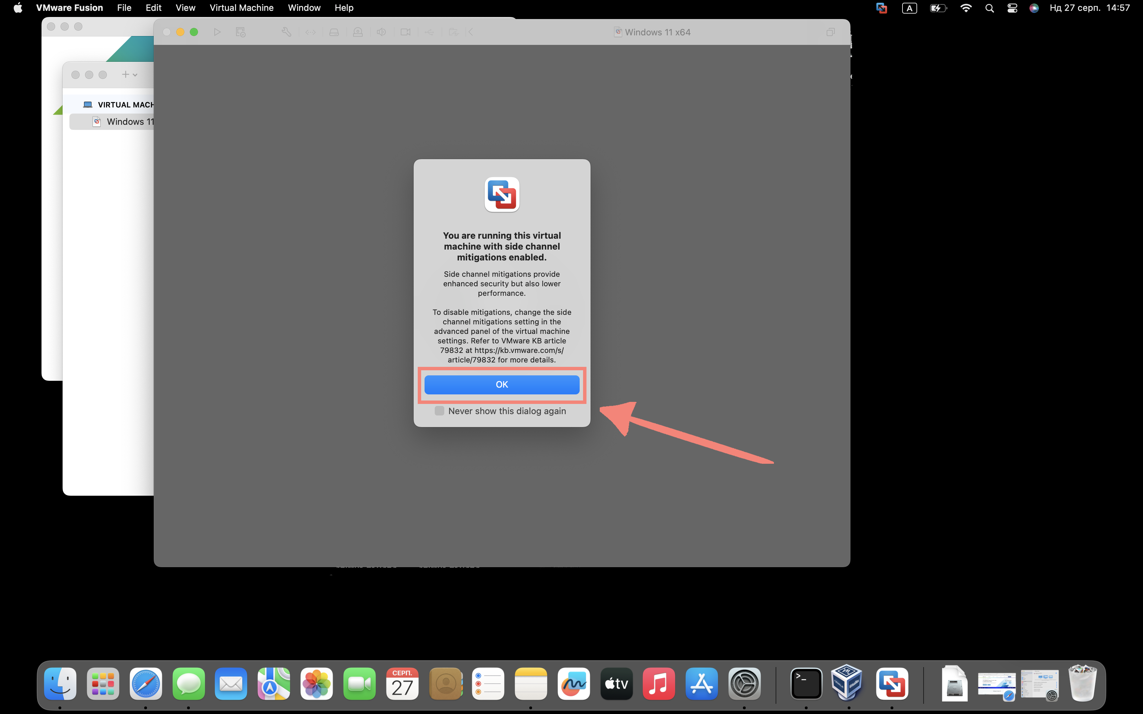The width and height of the screenshot is (1143, 714).
Task: Open the VMware Fusion app menu
Action: [69, 7]
